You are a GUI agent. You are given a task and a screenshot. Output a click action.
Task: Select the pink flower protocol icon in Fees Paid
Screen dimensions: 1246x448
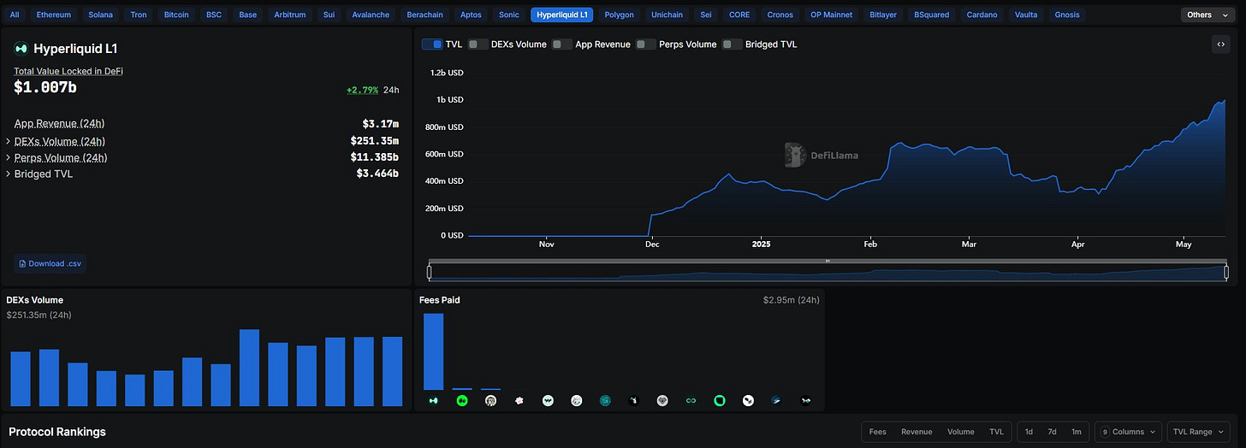(x=519, y=400)
